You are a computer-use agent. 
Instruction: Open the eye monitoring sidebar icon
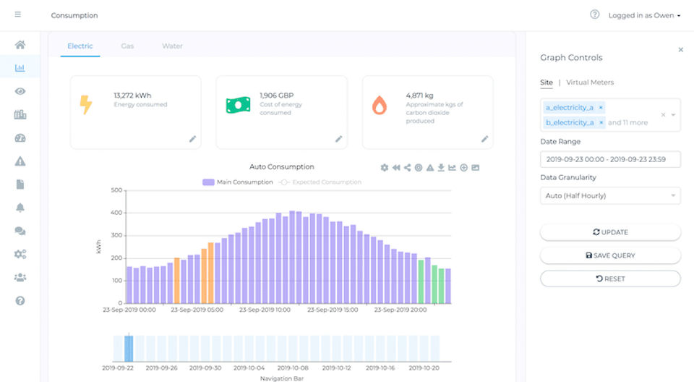[20, 91]
